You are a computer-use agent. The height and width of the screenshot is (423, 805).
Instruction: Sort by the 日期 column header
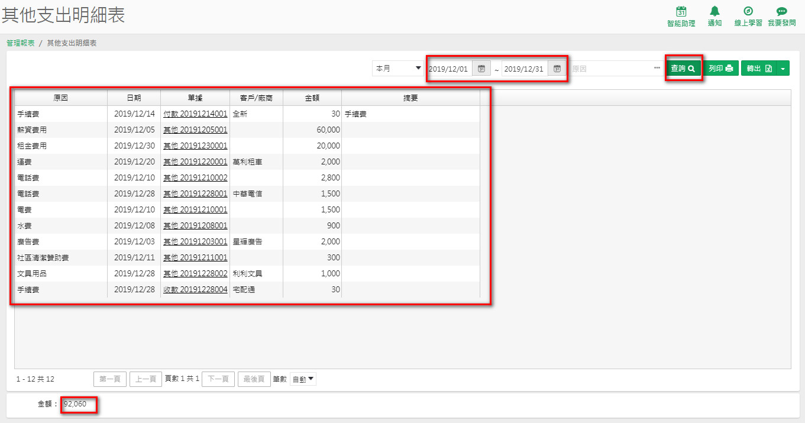pos(134,98)
